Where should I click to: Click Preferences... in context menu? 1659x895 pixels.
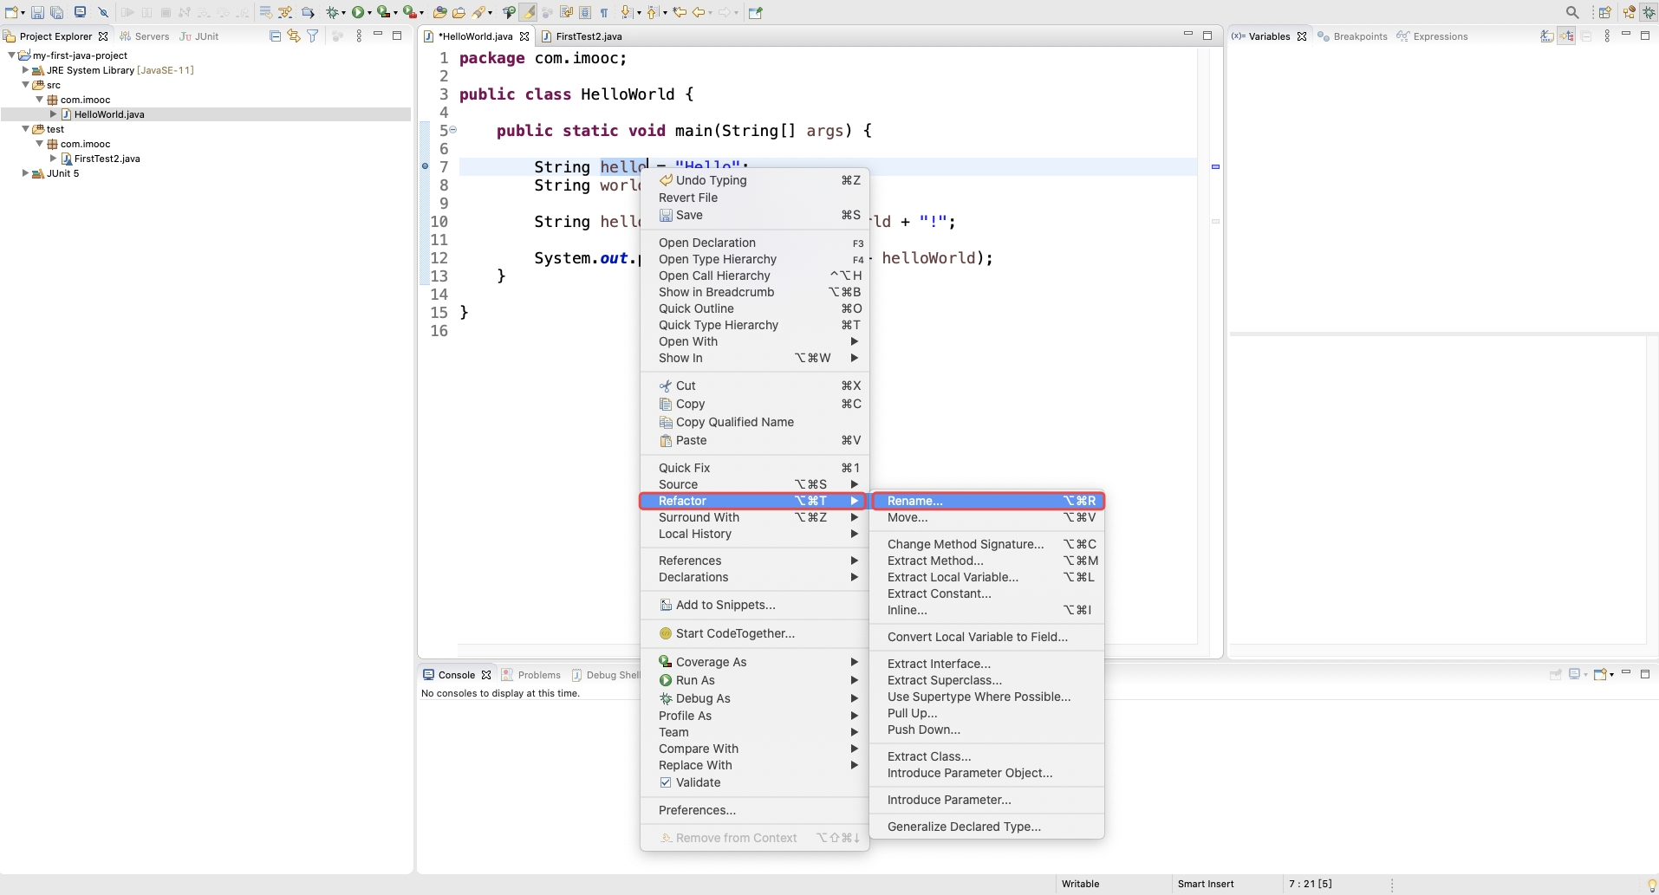tap(755, 810)
